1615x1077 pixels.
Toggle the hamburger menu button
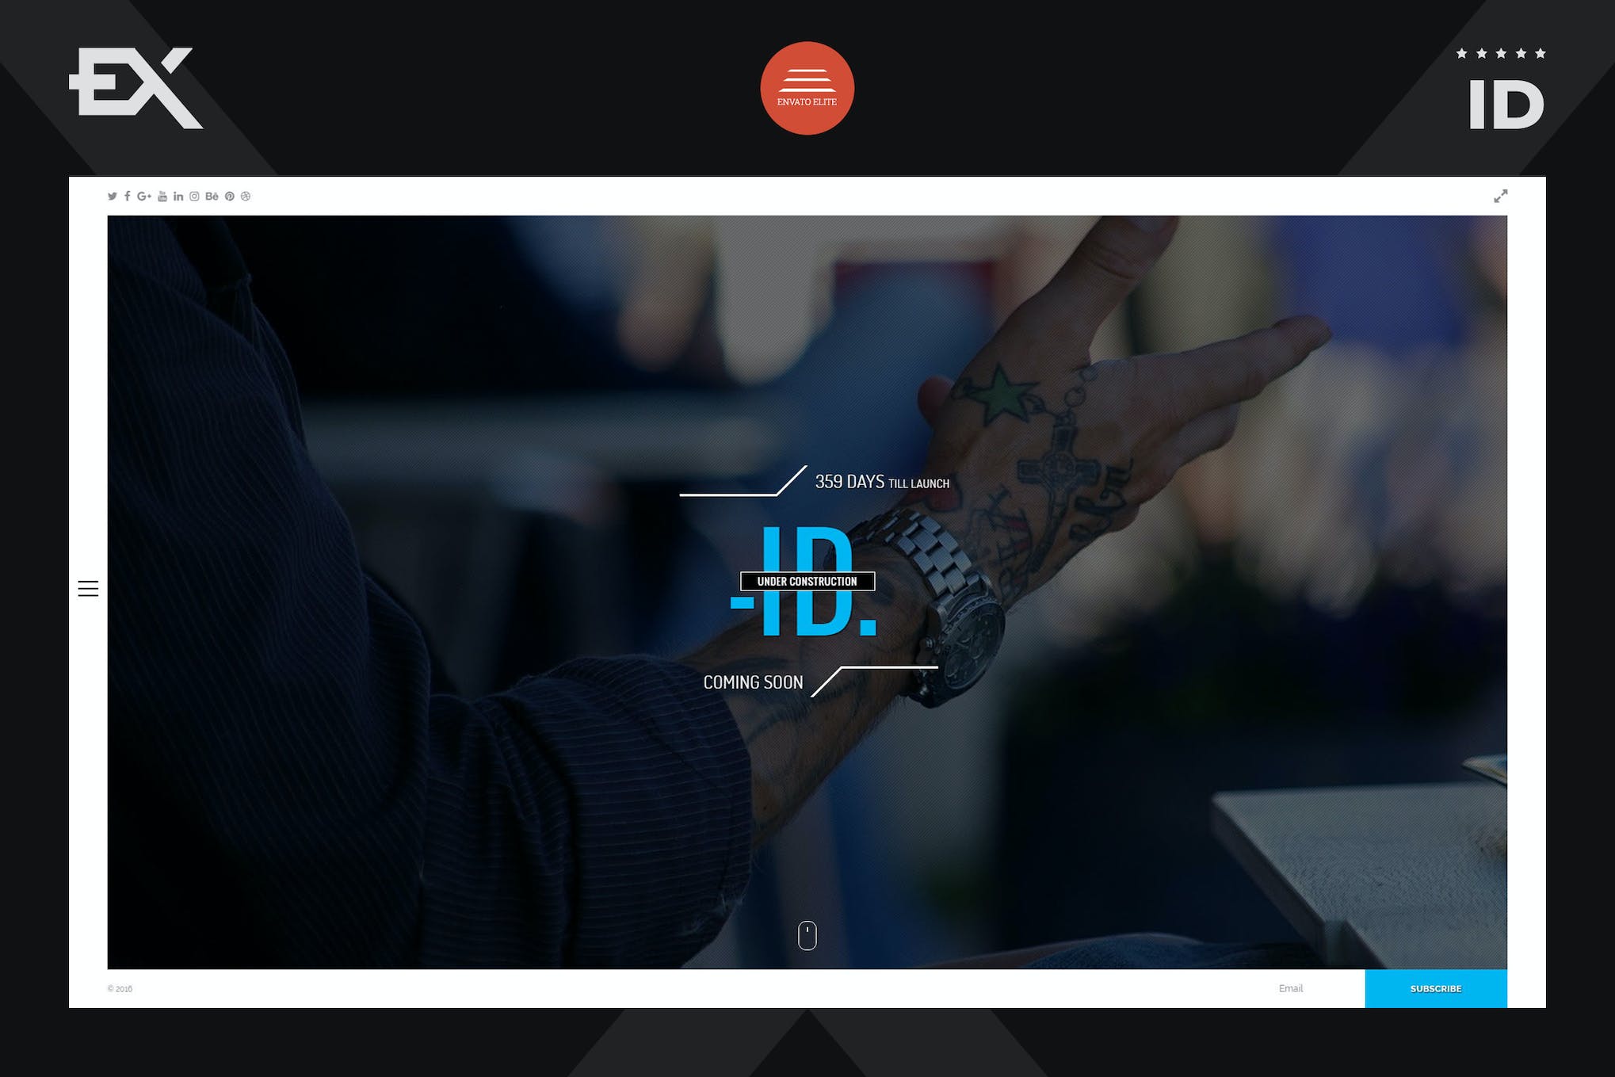coord(89,588)
